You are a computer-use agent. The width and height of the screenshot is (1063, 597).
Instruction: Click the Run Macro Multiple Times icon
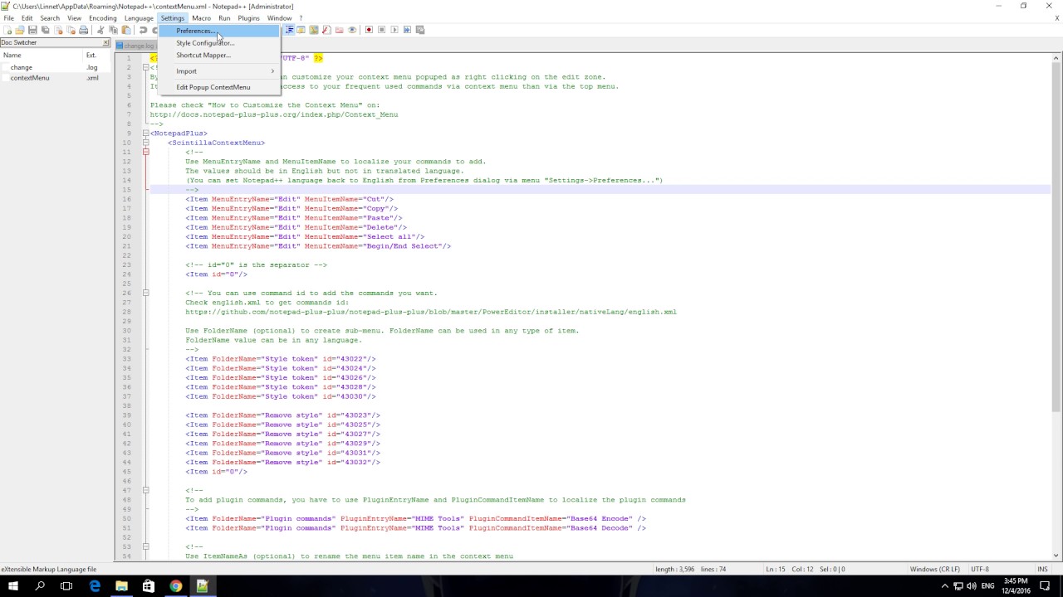point(407,30)
